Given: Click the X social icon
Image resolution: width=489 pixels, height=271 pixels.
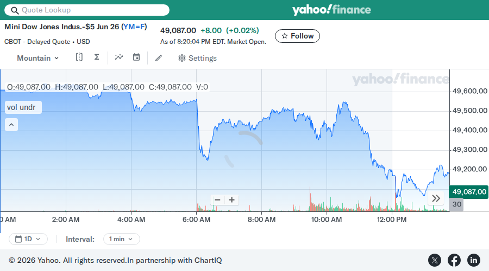Looking at the screenshot, I should point(435,260).
